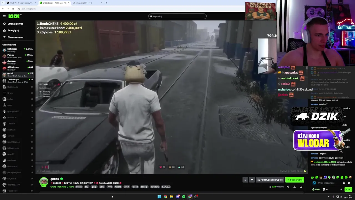
Task: Click the taskbar microphone icon
Action: [x=333, y=197]
